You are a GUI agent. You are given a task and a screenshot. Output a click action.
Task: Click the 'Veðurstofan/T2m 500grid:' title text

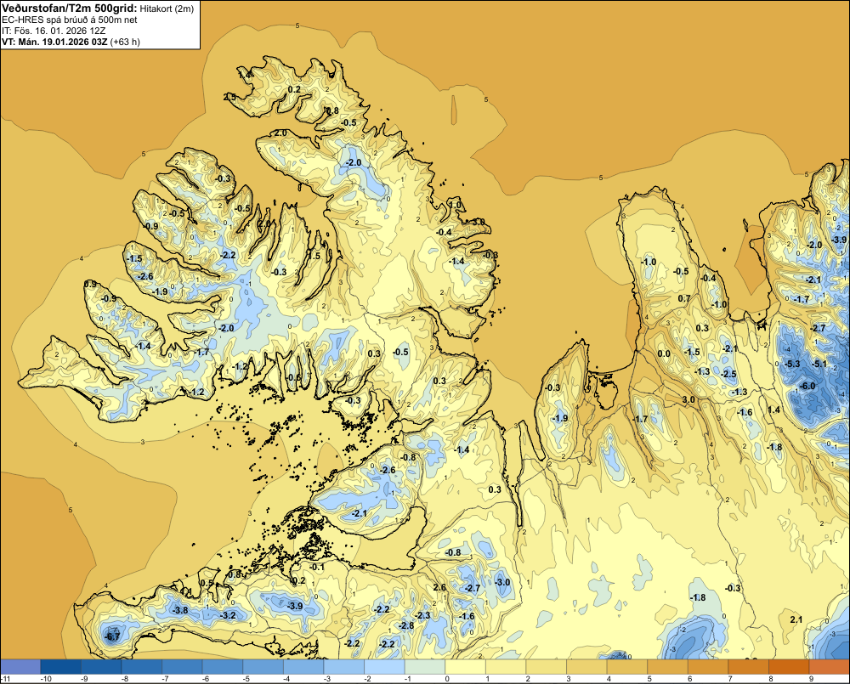[70, 8]
